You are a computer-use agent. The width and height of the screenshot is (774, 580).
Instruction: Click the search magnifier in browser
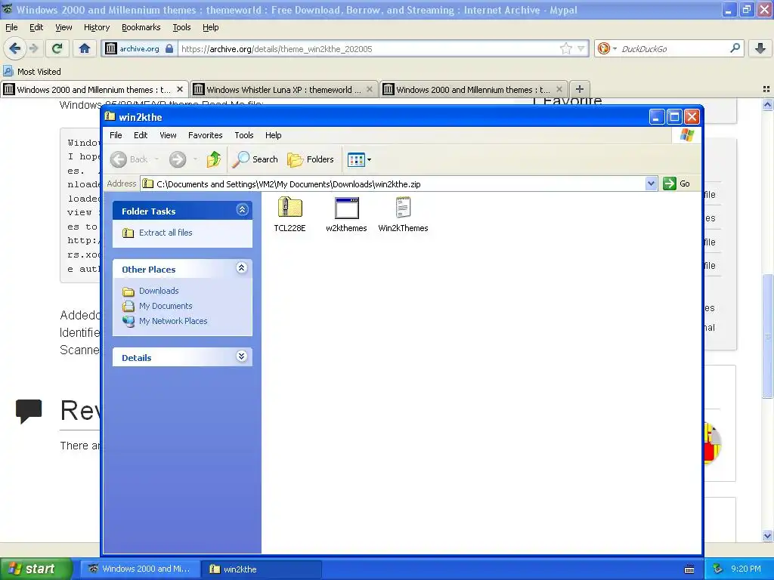pos(735,48)
